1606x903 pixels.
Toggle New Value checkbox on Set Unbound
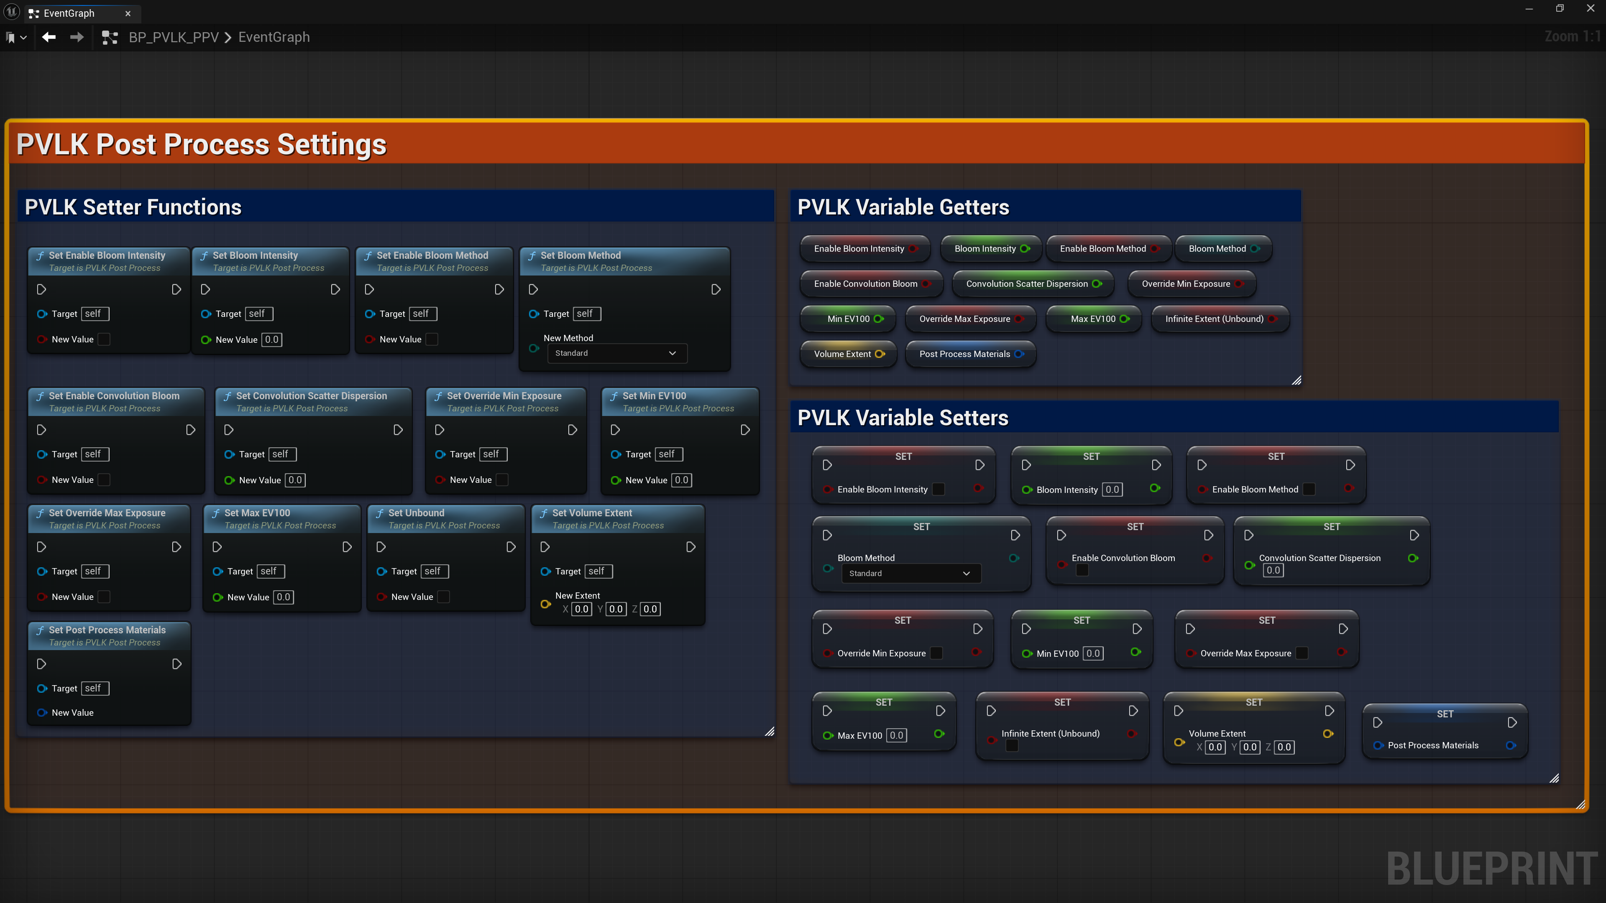[x=443, y=597]
